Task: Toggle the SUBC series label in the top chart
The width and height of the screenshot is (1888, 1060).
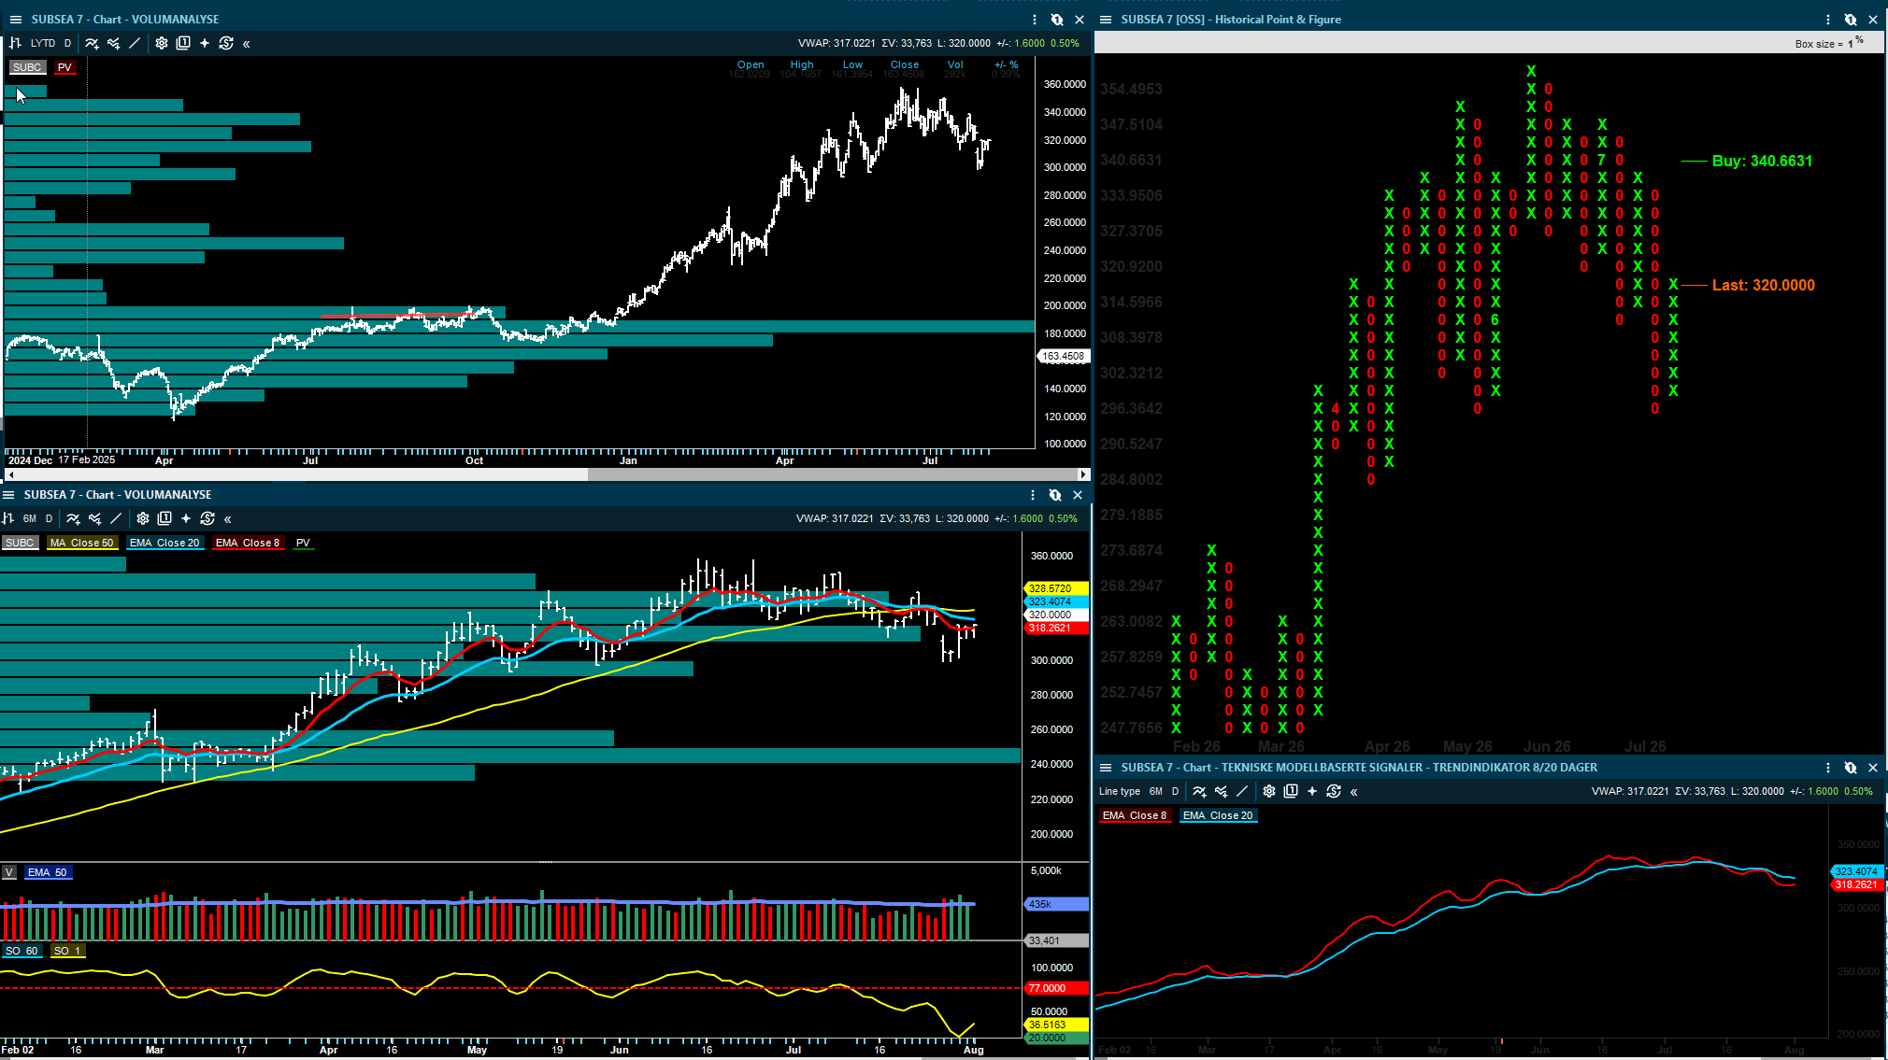Action: pyautogui.click(x=27, y=67)
